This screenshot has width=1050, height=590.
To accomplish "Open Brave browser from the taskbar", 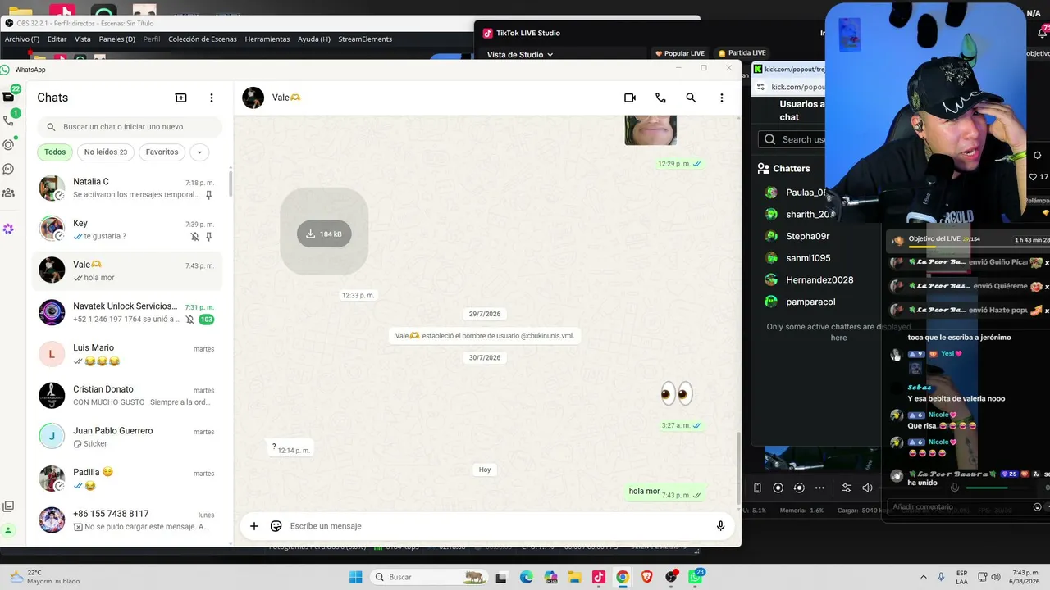I will [646, 577].
